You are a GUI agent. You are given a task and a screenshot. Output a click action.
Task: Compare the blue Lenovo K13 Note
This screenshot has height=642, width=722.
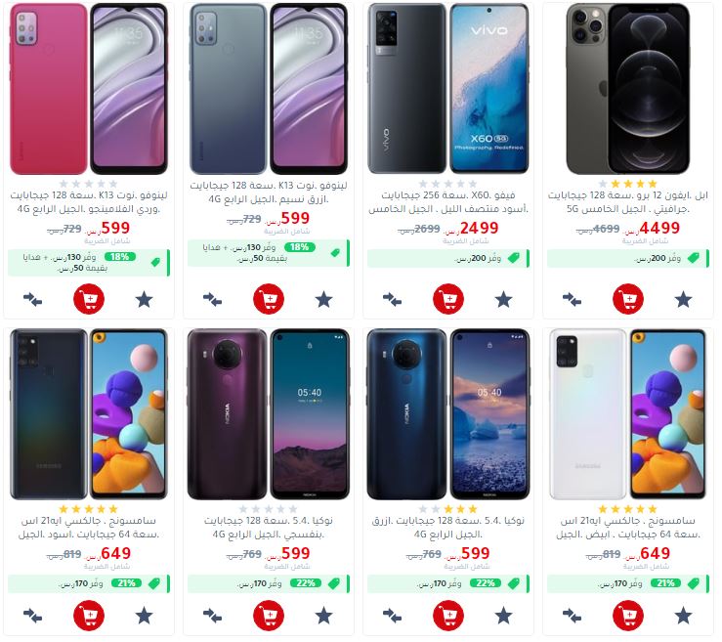click(x=212, y=300)
